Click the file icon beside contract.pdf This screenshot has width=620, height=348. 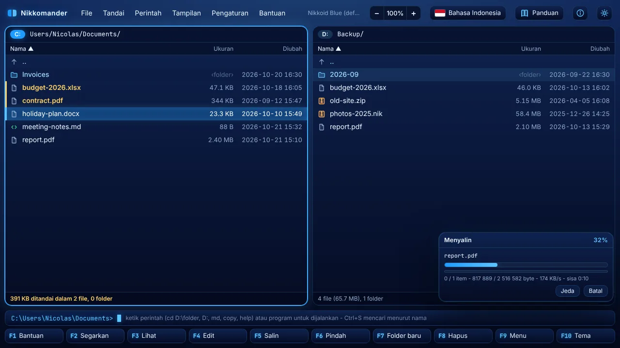14,101
